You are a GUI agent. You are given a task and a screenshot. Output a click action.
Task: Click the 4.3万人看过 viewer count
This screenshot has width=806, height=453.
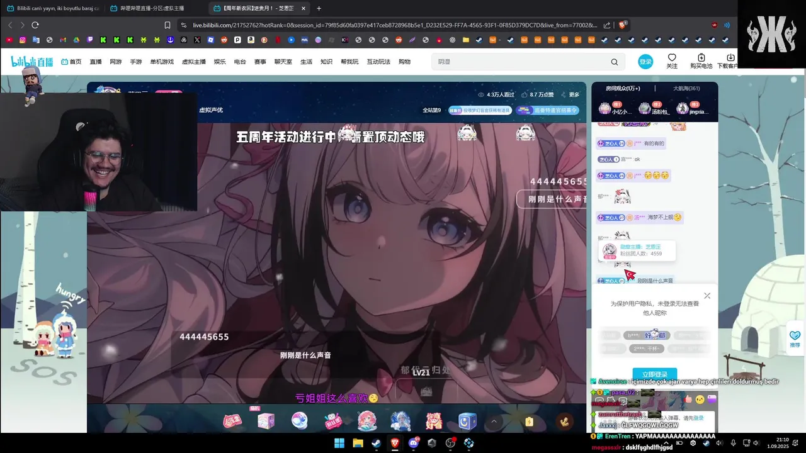(x=496, y=94)
